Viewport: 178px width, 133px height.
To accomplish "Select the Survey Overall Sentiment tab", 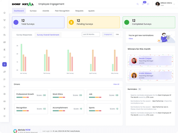I will coord(48,35).
